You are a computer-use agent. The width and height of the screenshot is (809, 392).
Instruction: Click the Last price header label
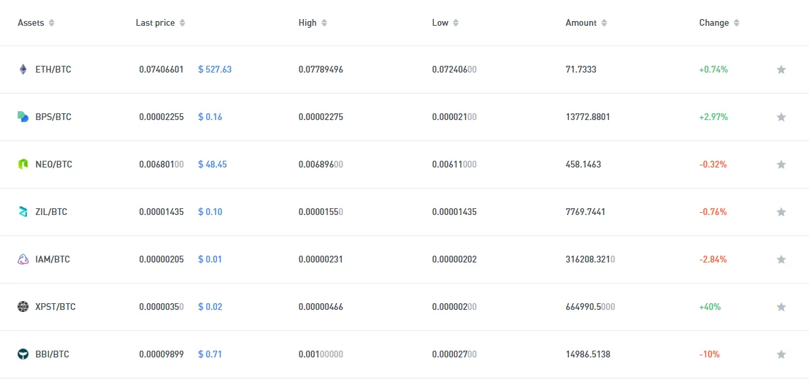[x=155, y=22]
